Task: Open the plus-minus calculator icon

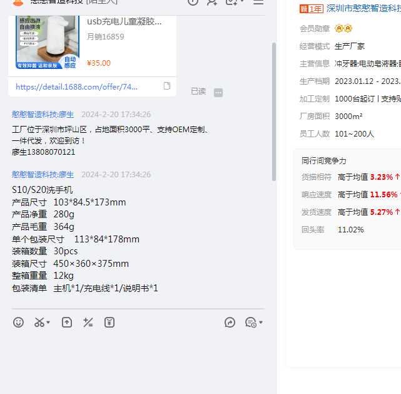Action: click(x=88, y=323)
